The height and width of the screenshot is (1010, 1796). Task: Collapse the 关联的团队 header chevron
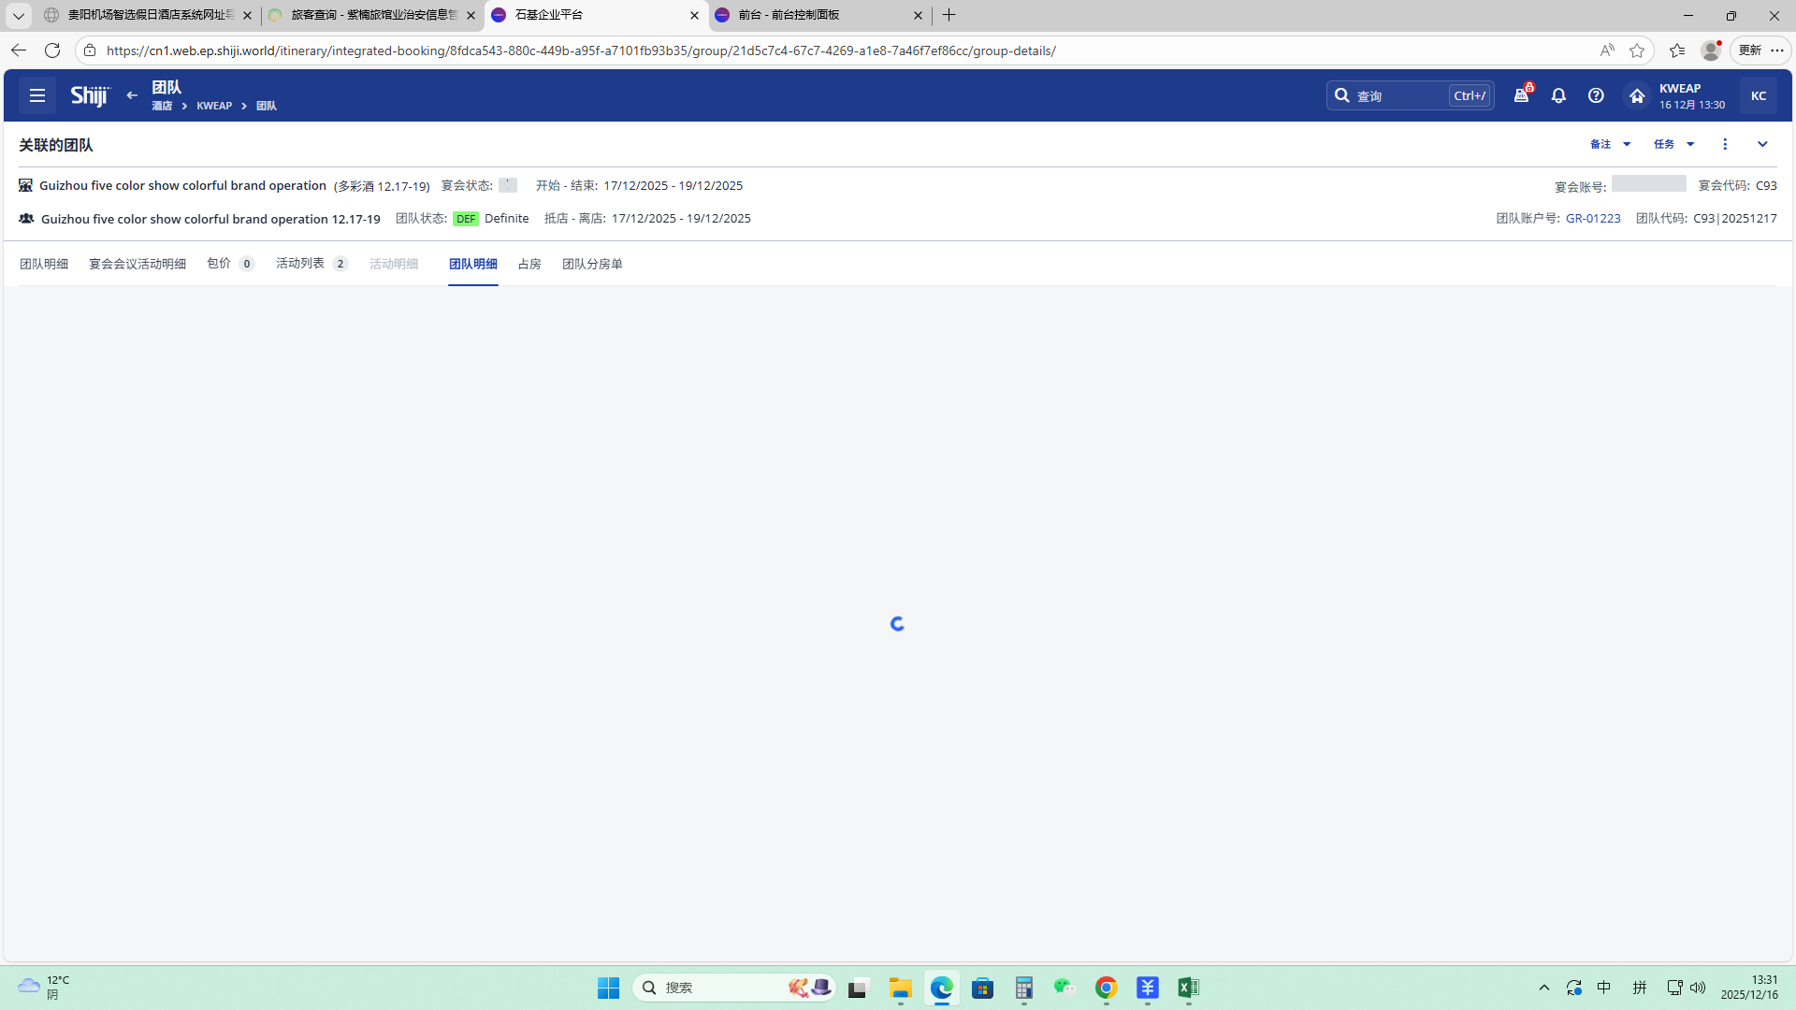click(1762, 144)
